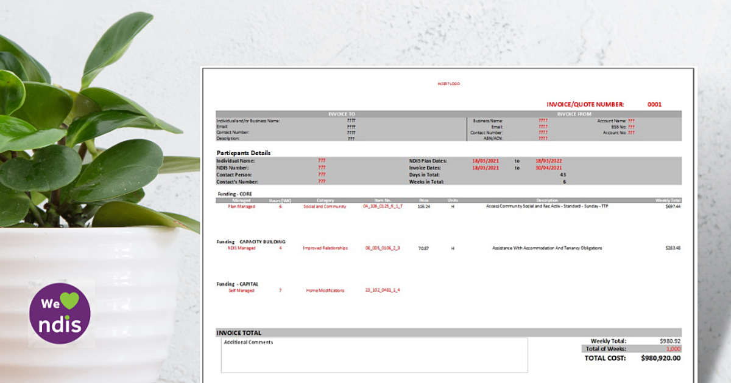Click the INVOICE FROM section header
The height and width of the screenshot is (383, 731).
coord(576,113)
